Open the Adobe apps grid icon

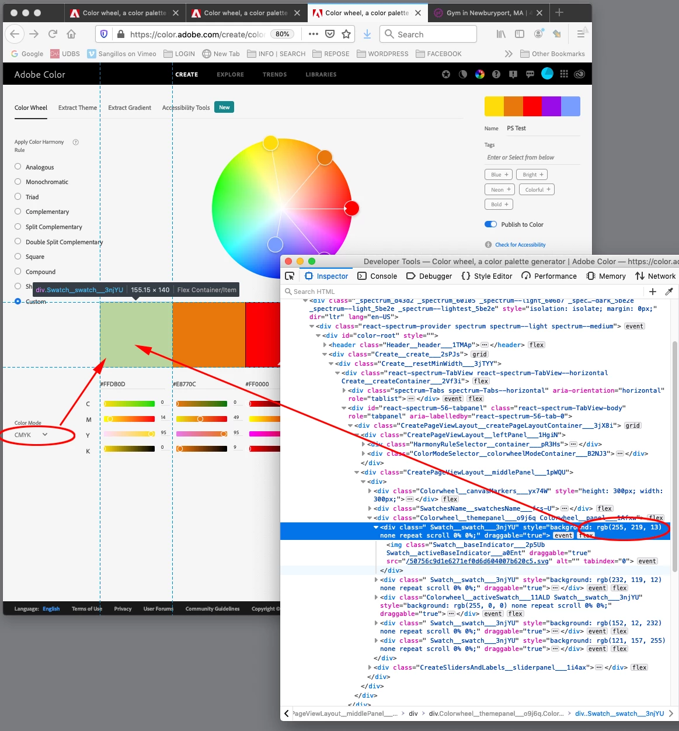click(564, 74)
